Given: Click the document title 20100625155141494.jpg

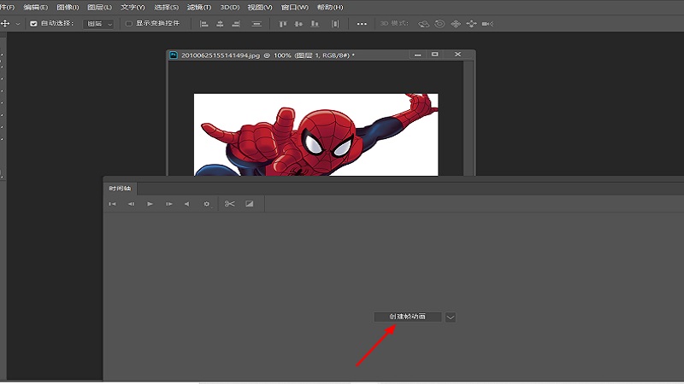Looking at the screenshot, I should (x=221, y=55).
